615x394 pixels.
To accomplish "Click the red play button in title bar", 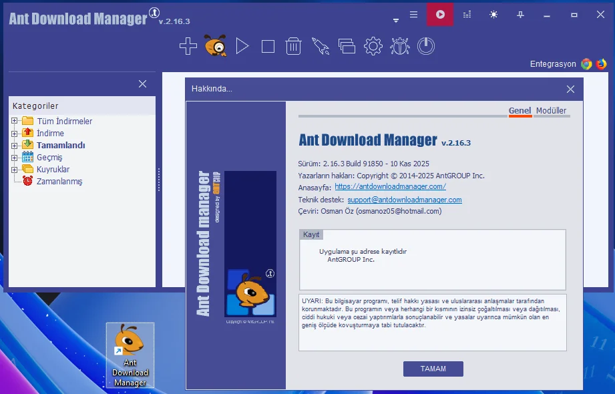I will click(x=440, y=15).
